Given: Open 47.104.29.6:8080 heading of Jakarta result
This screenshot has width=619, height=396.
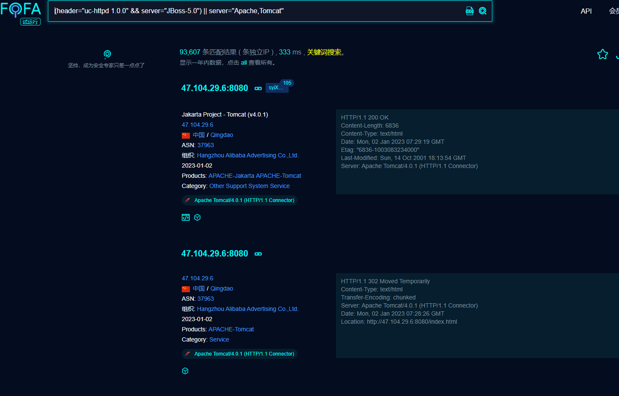Looking at the screenshot, I should 215,88.
